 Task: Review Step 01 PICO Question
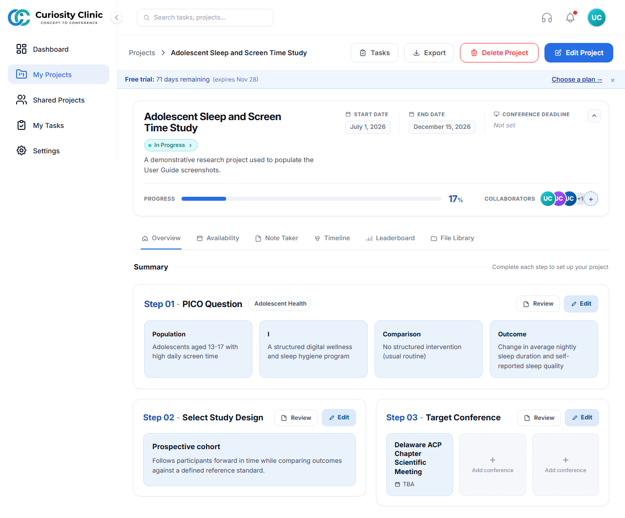538,304
